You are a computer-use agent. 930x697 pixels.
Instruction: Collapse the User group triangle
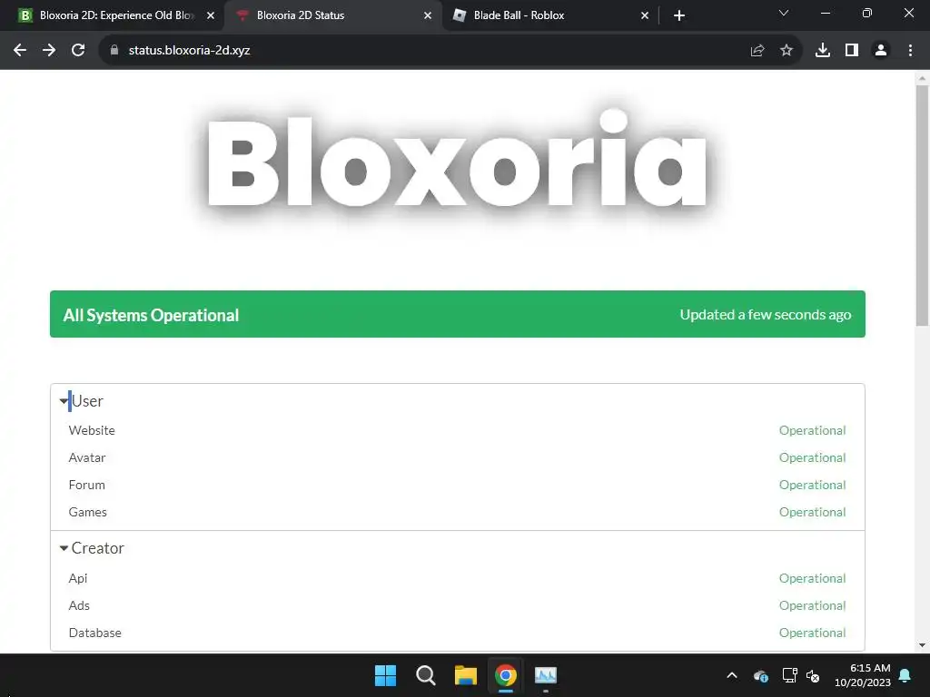(x=64, y=401)
